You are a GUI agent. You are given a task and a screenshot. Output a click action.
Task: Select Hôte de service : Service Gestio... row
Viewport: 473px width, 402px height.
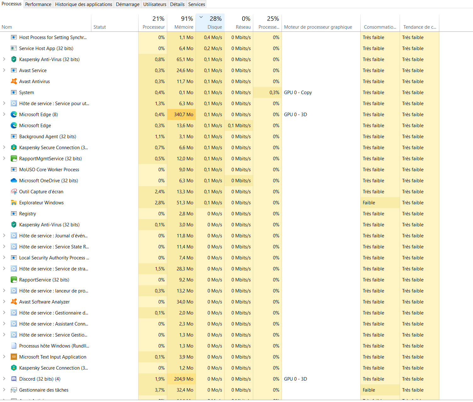219,335
